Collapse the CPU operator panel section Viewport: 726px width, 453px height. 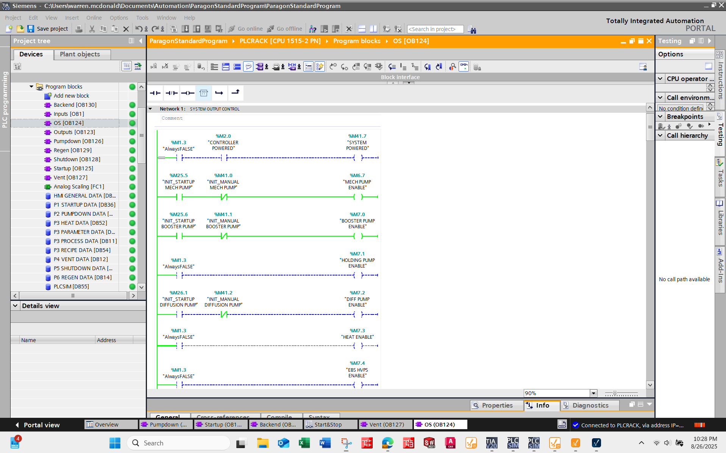tap(660, 79)
